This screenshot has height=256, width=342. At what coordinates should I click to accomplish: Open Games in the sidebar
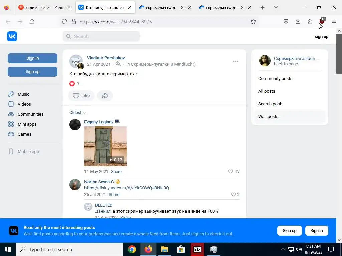click(x=20, y=134)
